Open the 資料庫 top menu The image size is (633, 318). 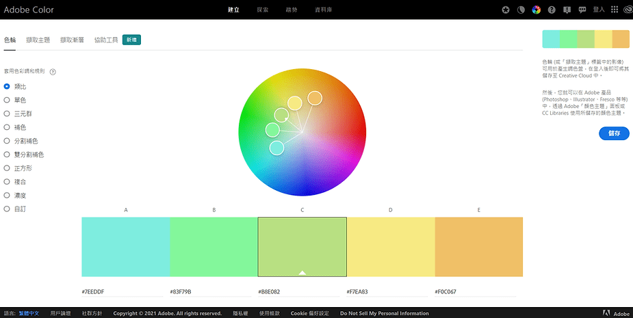coord(324,10)
